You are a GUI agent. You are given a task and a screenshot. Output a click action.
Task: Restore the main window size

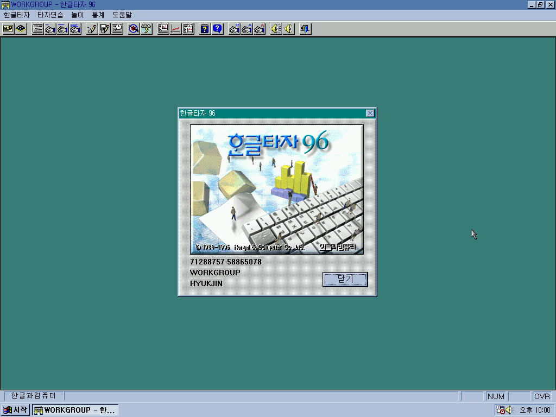pos(540,4)
